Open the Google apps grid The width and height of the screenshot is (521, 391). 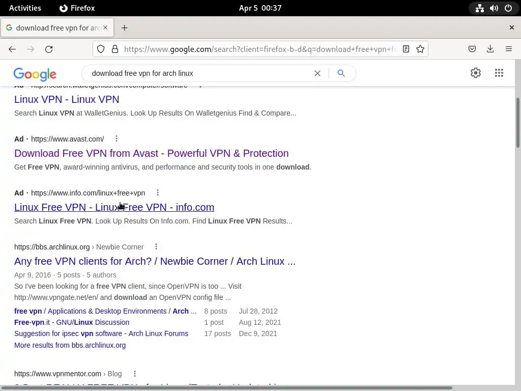click(499, 73)
